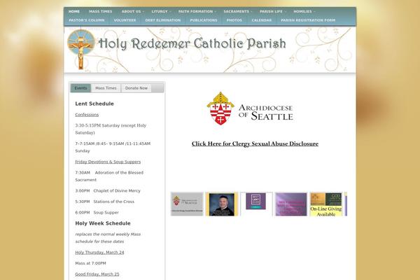Click the Archdiocese of Seattle logo
The height and width of the screenshot is (280, 420).
250,108
